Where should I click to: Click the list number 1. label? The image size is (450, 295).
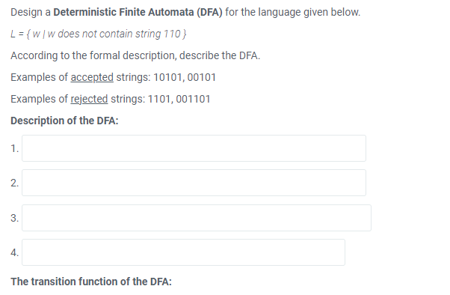[15, 149]
